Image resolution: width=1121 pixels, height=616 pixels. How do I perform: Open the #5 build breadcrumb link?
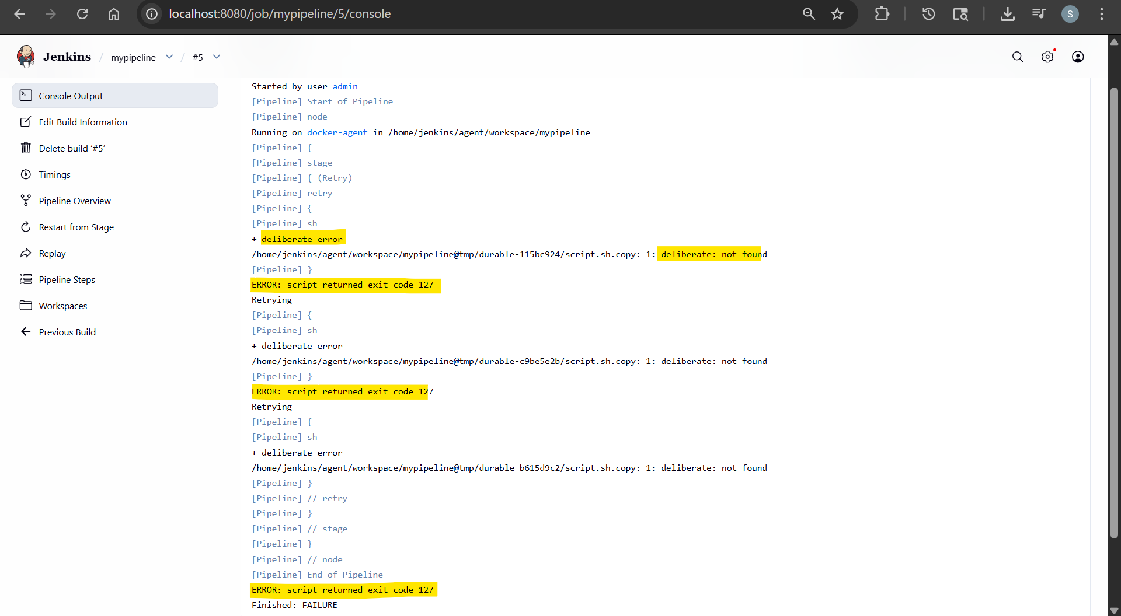coord(198,57)
